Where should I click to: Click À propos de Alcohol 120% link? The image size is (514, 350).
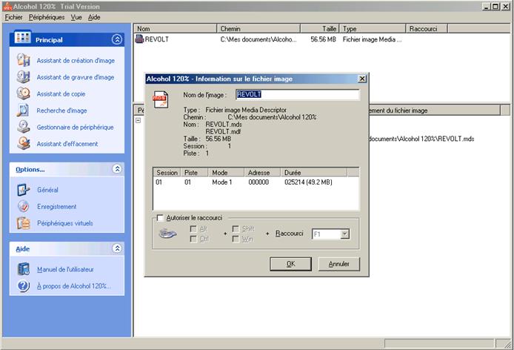[74, 286]
